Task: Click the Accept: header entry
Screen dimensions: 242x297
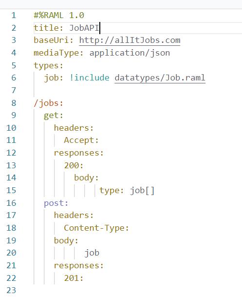Action: 81,140
